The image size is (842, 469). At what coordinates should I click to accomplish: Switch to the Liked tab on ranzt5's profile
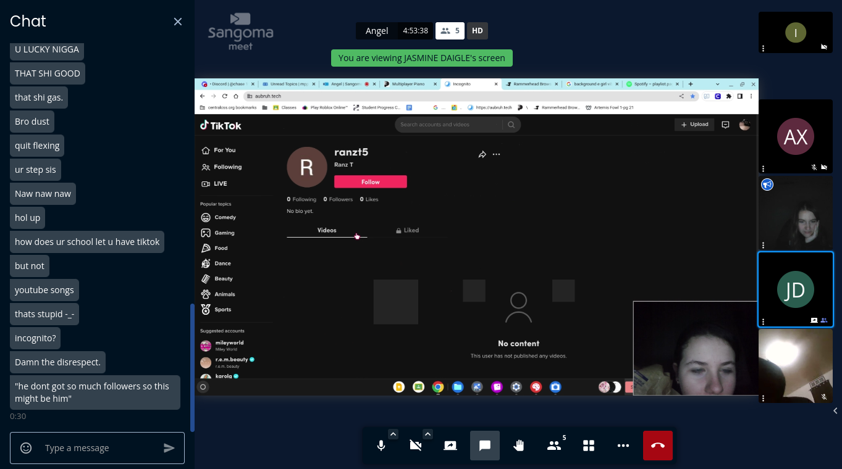(407, 230)
